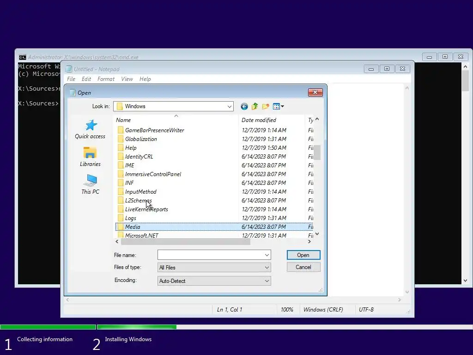Viewport: 473px width, 355px height.
Task: Expand the File name dropdown arrow
Action: (x=267, y=255)
